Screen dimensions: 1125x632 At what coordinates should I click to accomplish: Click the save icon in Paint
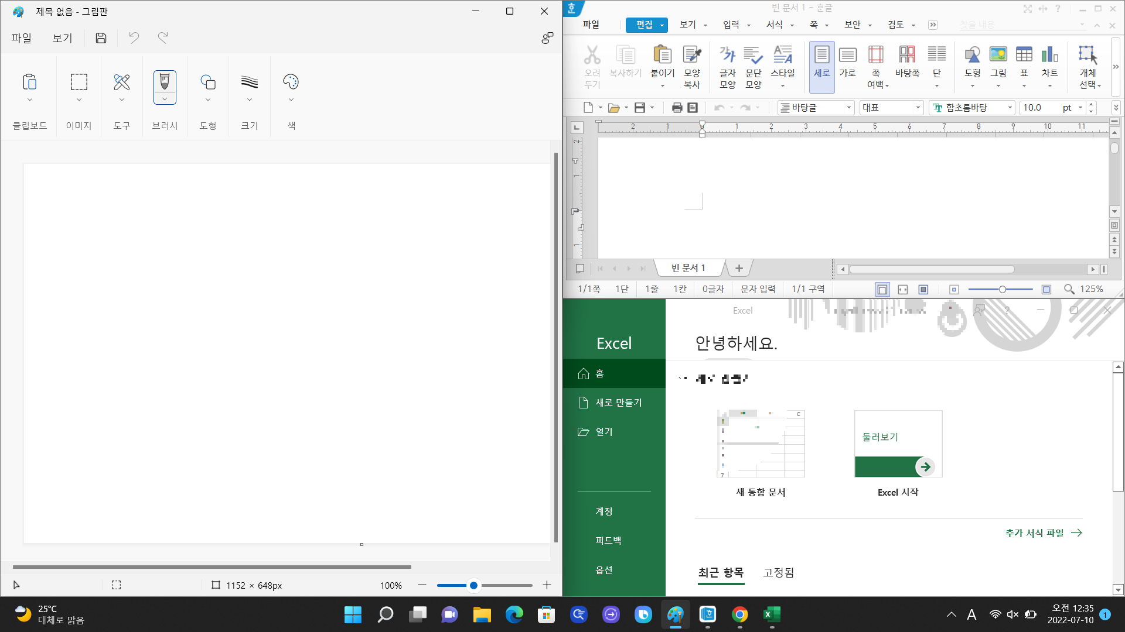[101, 38]
